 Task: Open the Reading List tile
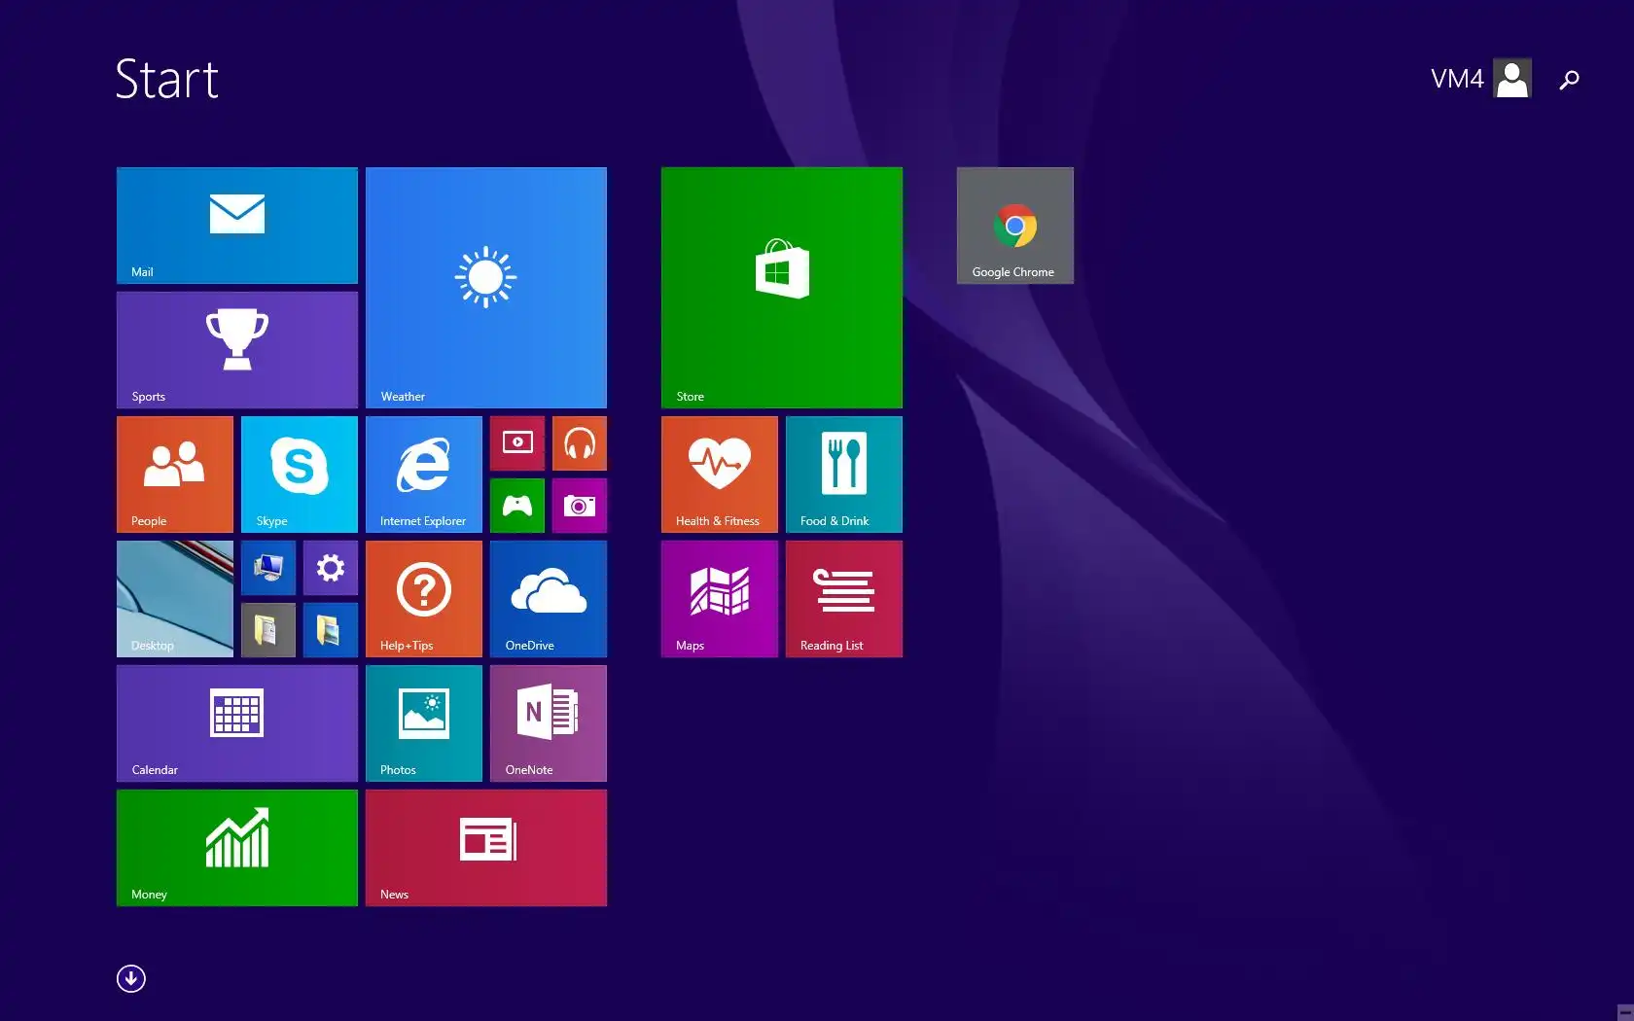point(844,599)
